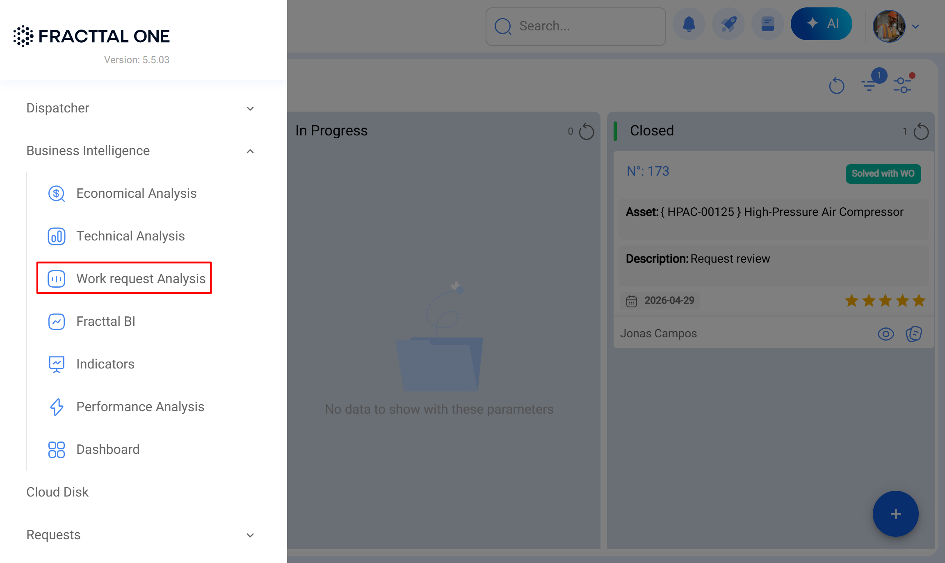The image size is (945, 563).
Task: Refresh the In Progress column
Action: click(x=587, y=132)
